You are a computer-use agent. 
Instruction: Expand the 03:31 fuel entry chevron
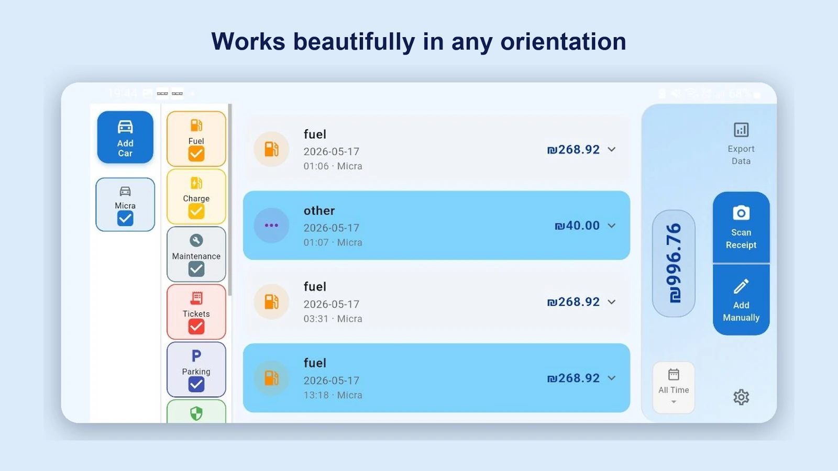click(x=612, y=302)
